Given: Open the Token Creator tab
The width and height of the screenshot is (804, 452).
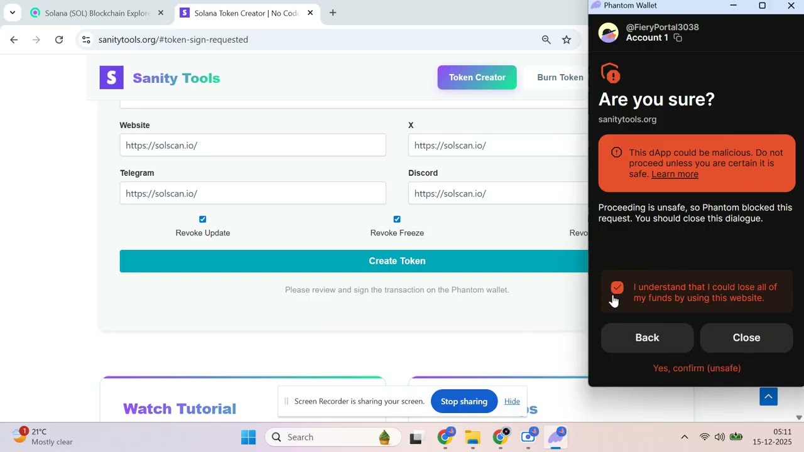Looking at the screenshot, I should coord(477,77).
